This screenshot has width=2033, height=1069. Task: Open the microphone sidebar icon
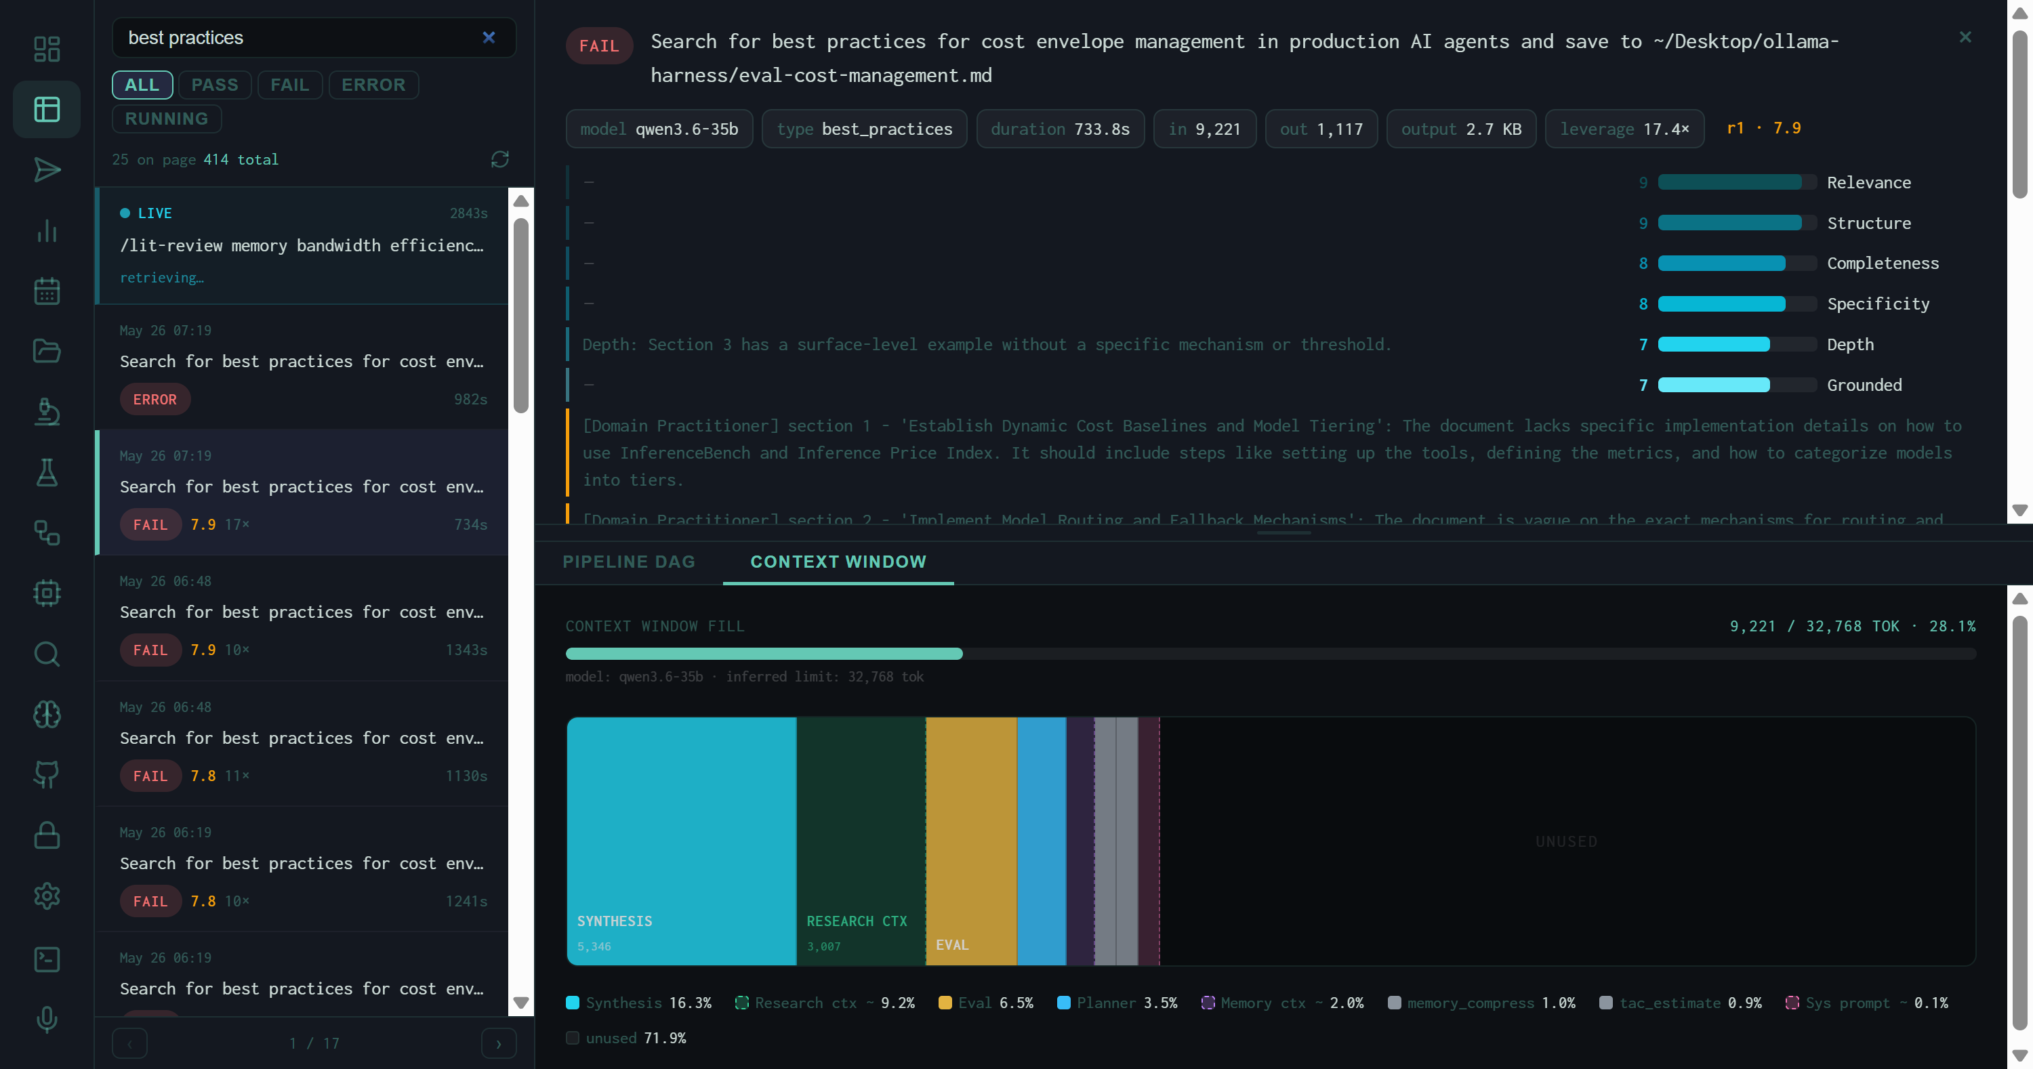click(x=47, y=1018)
